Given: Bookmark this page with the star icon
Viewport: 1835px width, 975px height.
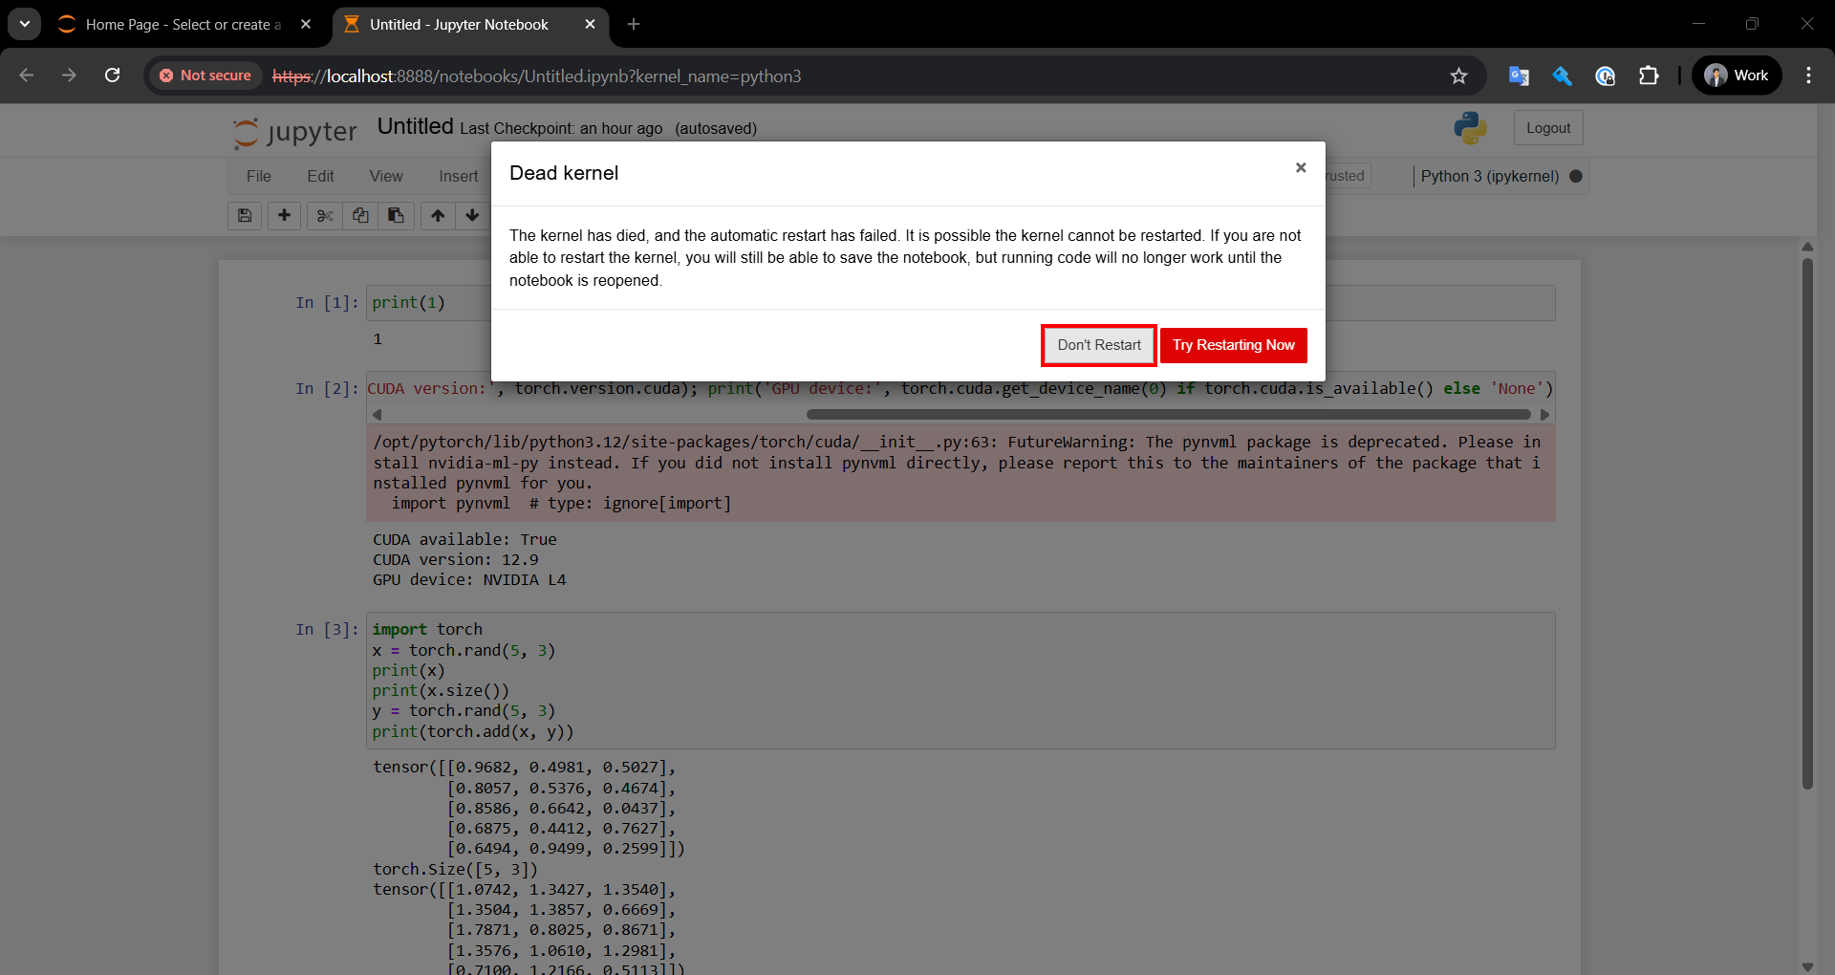Looking at the screenshot, I should [1458, 76].
